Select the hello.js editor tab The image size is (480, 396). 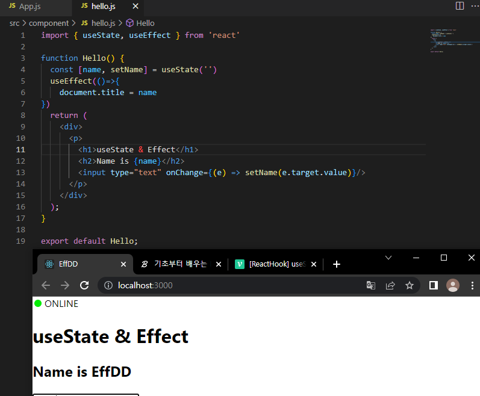(x=103, y=7)
